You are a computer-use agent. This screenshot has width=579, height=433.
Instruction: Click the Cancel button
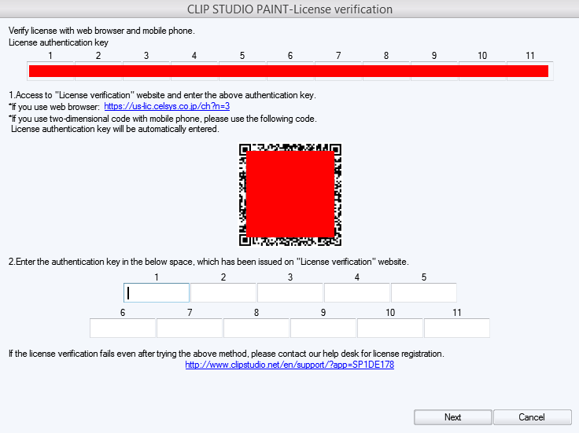532,417
